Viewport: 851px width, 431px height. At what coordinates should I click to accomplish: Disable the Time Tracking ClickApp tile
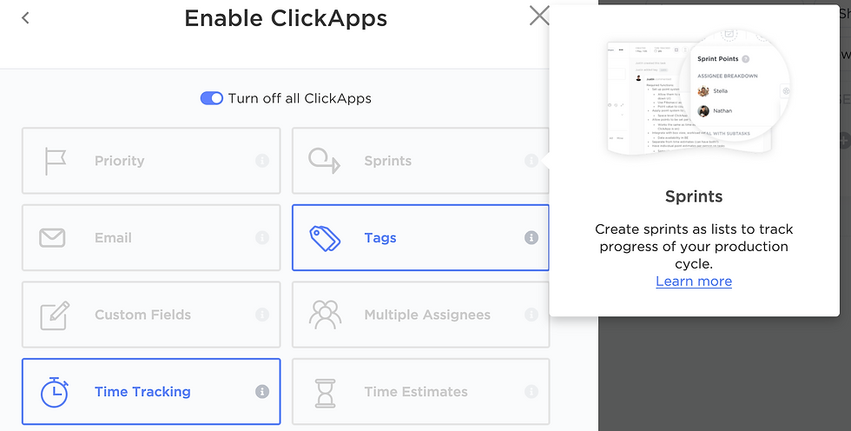click(x=151, y=391)
